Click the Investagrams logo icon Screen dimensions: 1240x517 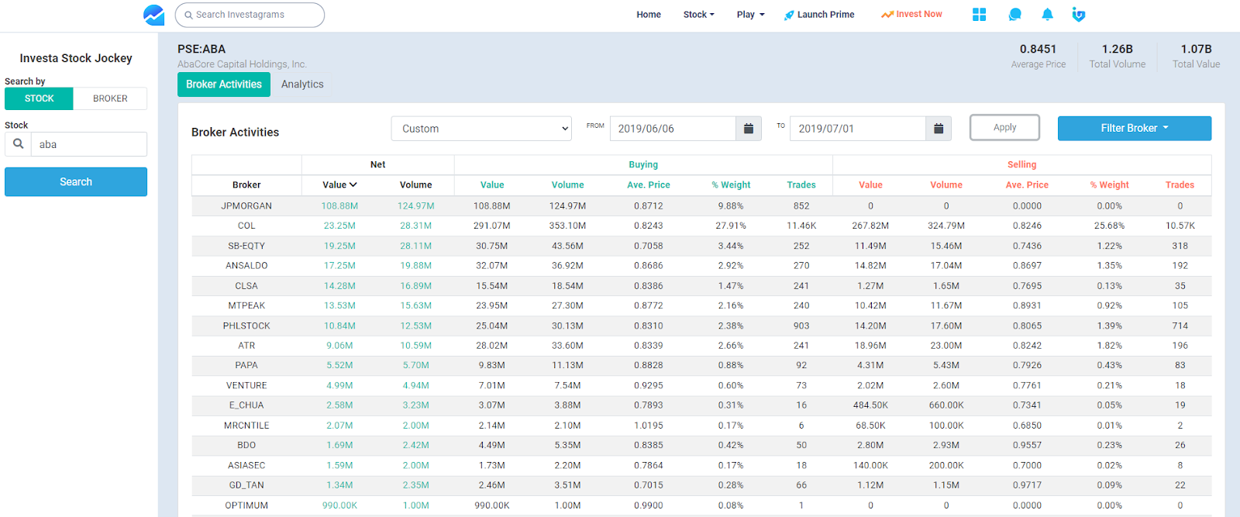(x=153, y=15)
